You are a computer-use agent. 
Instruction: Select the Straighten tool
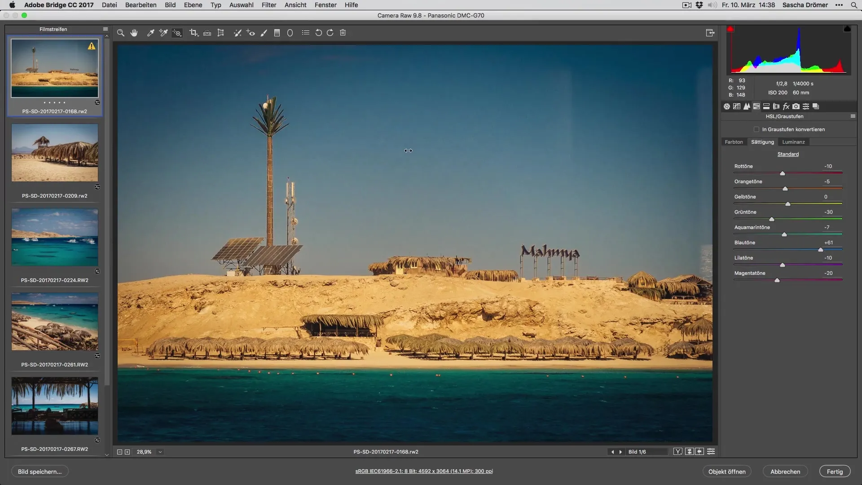click(x=207, y=33)
